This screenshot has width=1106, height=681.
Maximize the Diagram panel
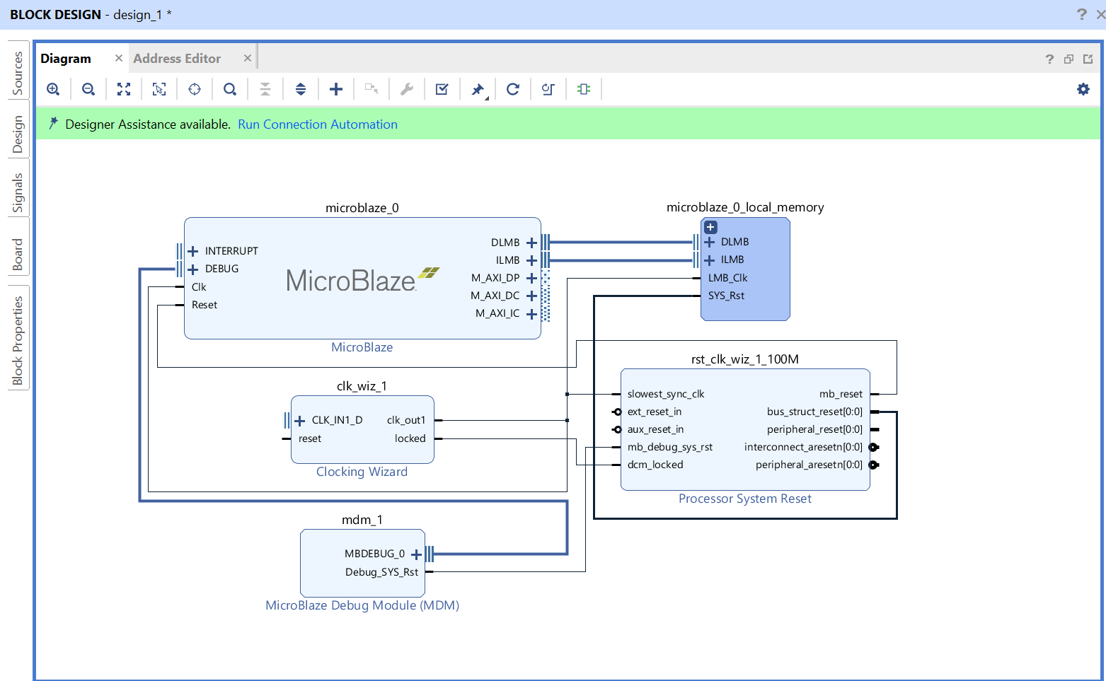click(x=1088, y=59)
